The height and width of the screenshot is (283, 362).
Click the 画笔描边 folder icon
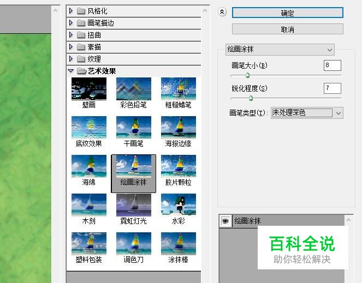81,23
